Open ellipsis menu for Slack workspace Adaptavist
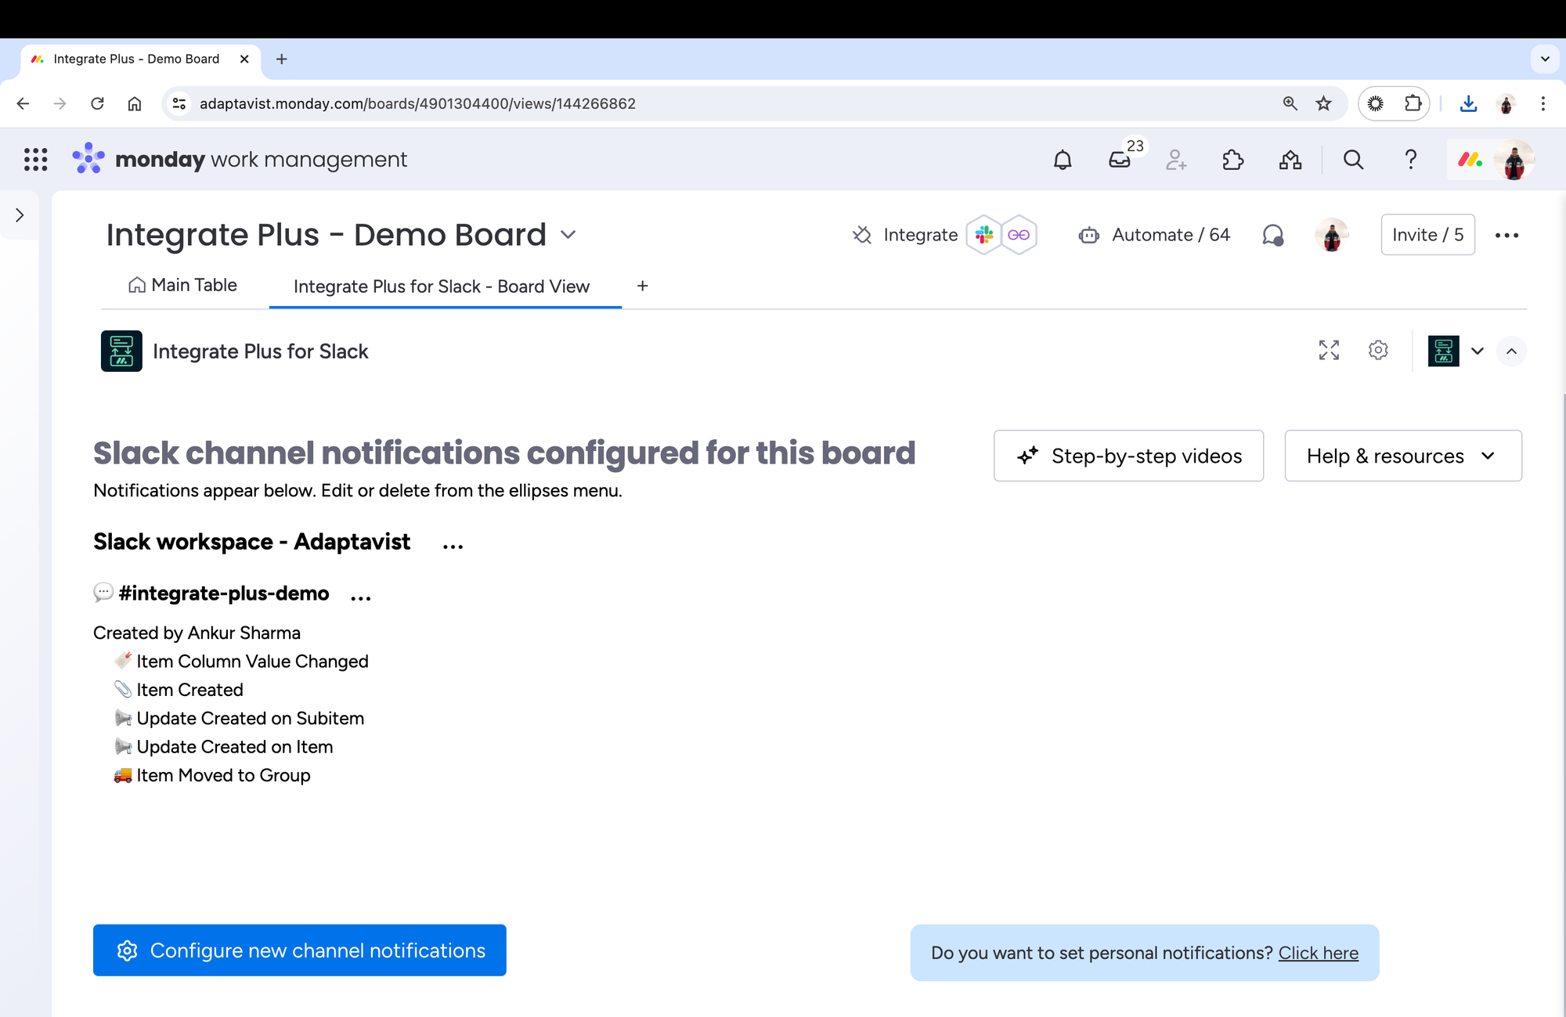Screen dimensions: 1566x1017 click(x=453, y=546)
